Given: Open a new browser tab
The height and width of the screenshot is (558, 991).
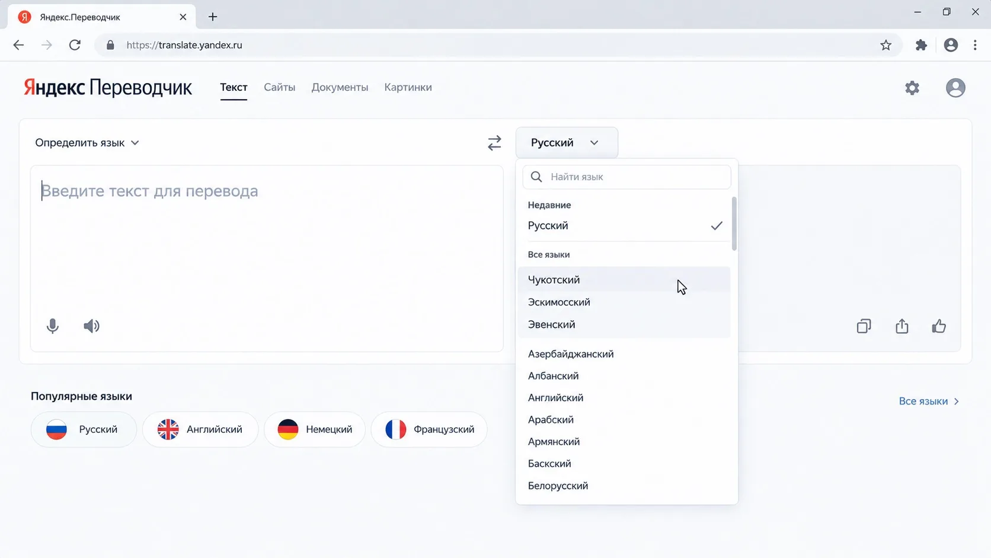Looking at the screenshot, I should [213, 17].
